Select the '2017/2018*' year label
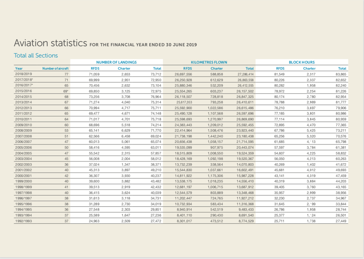 [x=24, y=79]
